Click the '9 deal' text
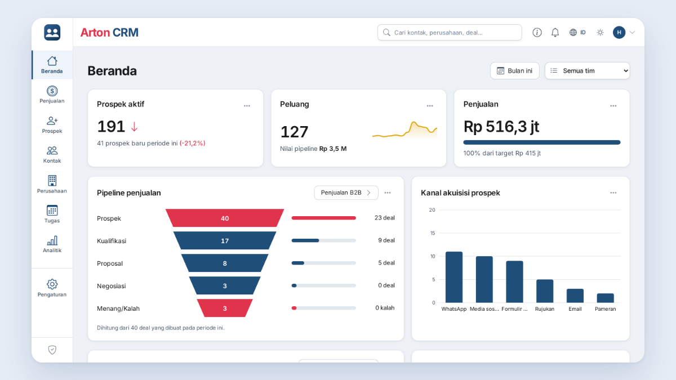 (x=386, y=240)
